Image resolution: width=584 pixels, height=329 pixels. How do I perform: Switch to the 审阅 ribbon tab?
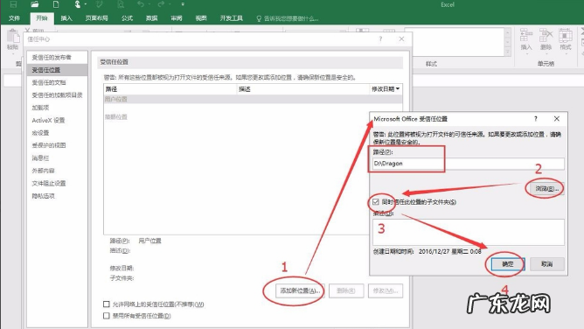(177, 18)
